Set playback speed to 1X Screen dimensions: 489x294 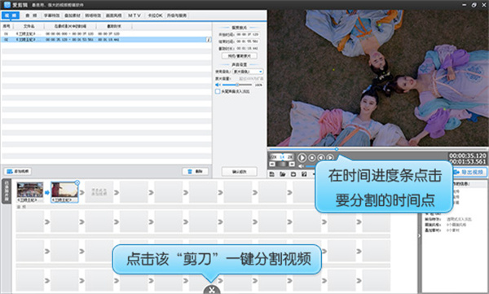tap(282, 157)
